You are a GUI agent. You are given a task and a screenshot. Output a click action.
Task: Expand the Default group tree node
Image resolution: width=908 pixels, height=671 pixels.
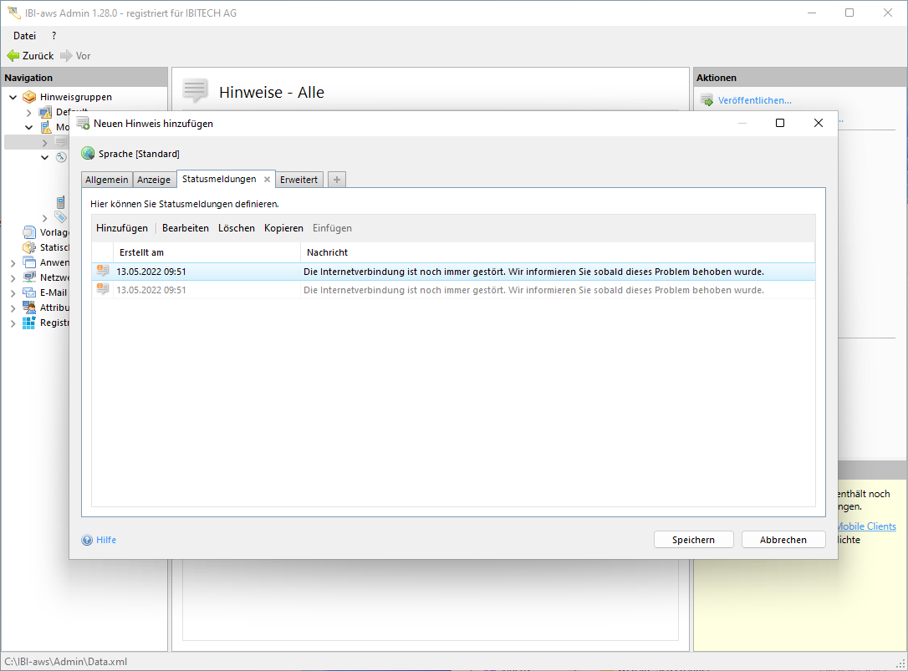(28, 112)
